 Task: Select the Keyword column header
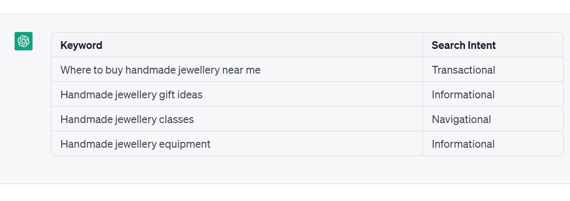pyautogui.click(x=236, y=45)
